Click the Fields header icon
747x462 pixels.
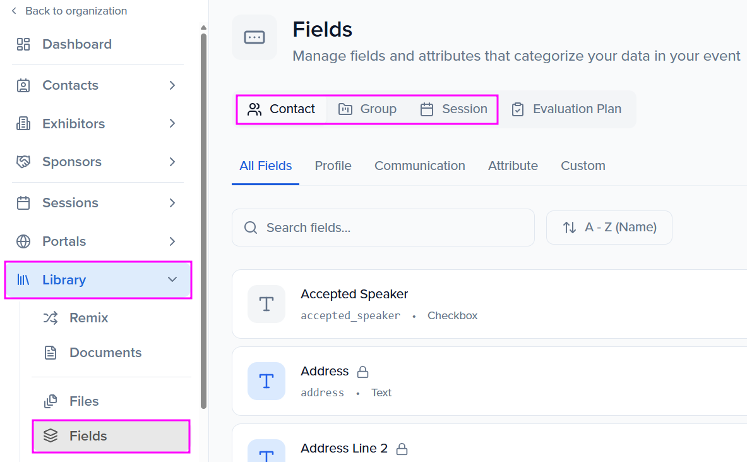254,37
